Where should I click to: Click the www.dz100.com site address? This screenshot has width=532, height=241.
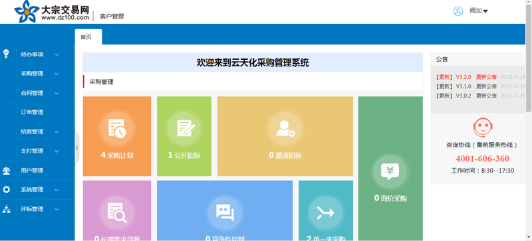tap(65, 17)
